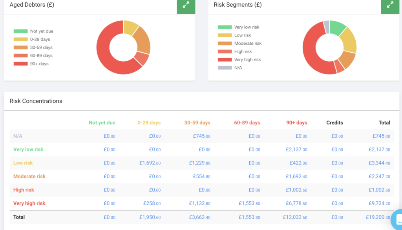Click the 'Credits' column header
Screen dimensions: 402x230
[x=334, y=123]
